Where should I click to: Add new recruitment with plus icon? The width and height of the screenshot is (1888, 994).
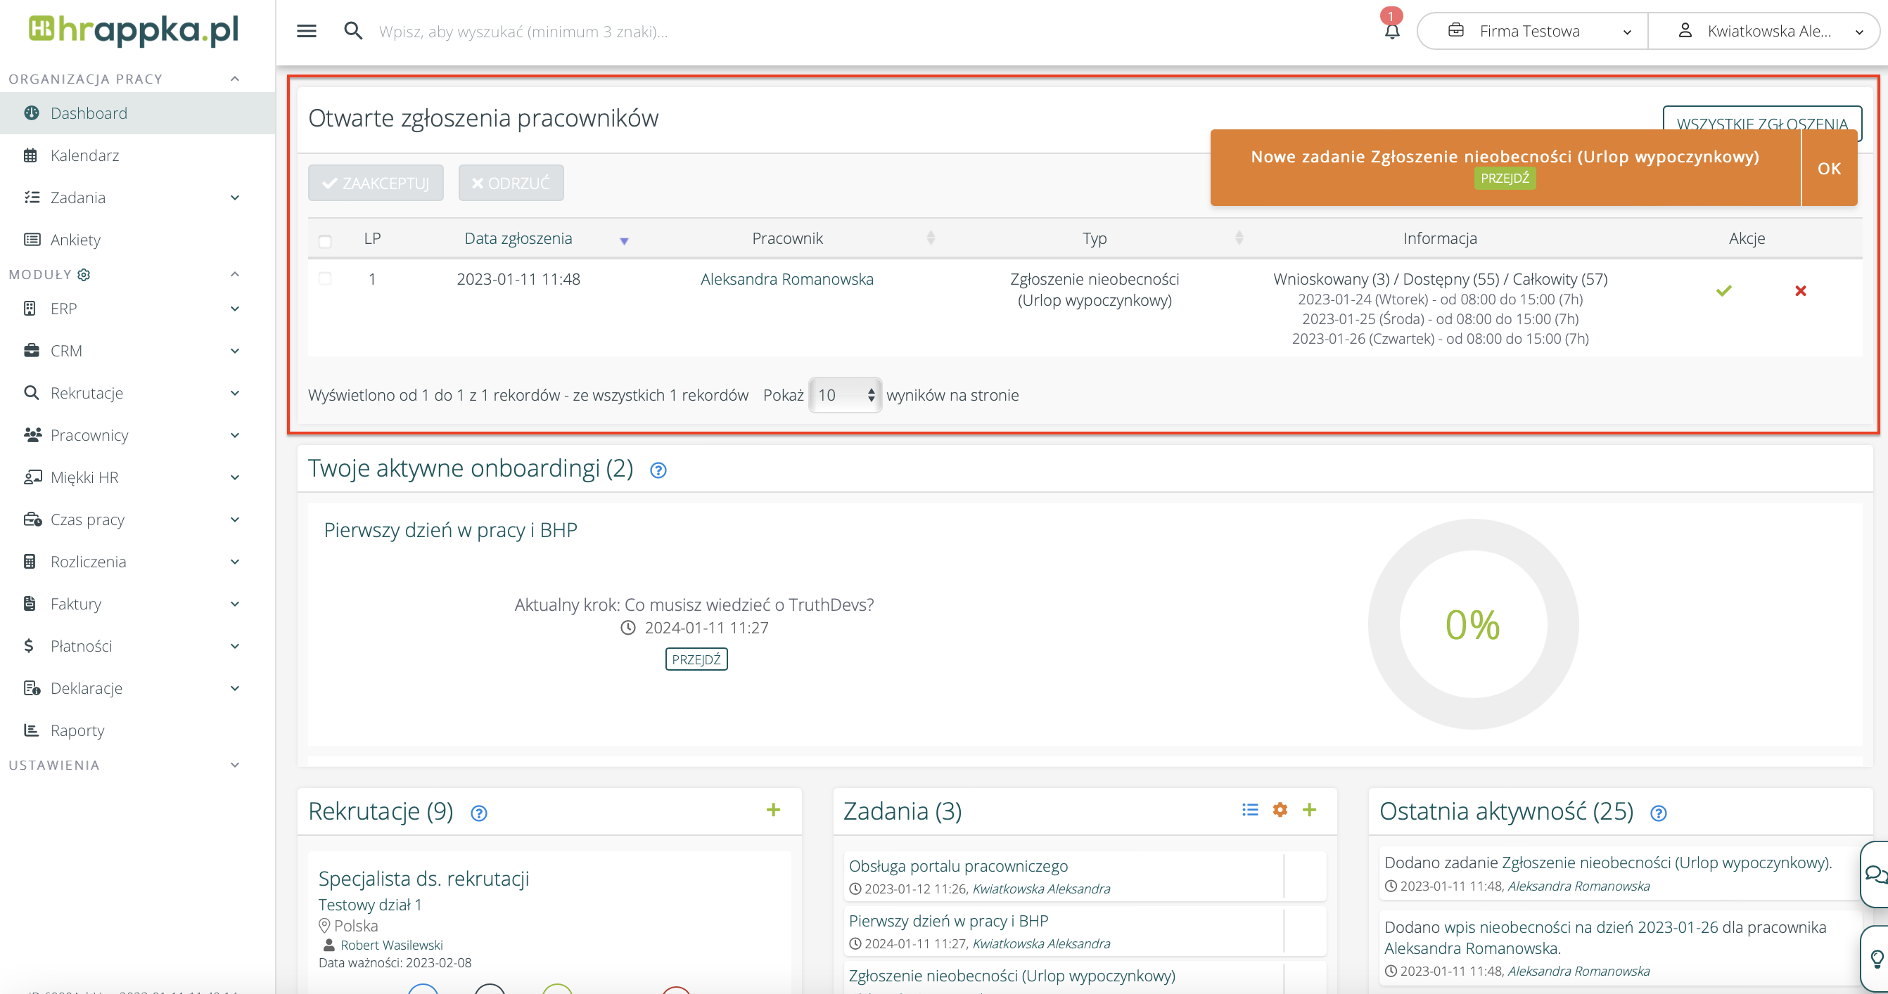click(x=772, y=809)
